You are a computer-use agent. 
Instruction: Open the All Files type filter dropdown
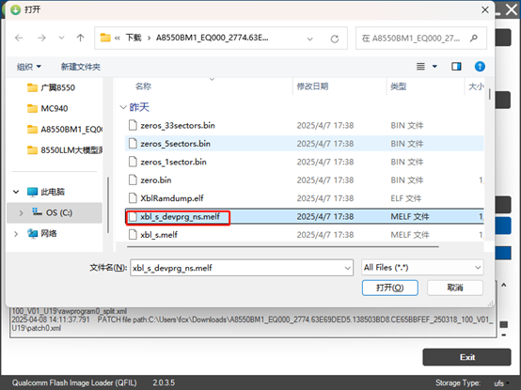point(422,268)
